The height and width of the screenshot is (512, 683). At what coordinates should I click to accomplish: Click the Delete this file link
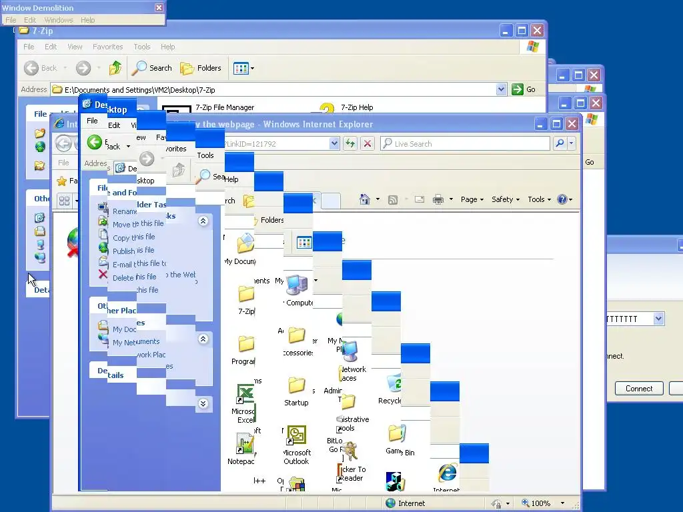click(x=135, y=277)
